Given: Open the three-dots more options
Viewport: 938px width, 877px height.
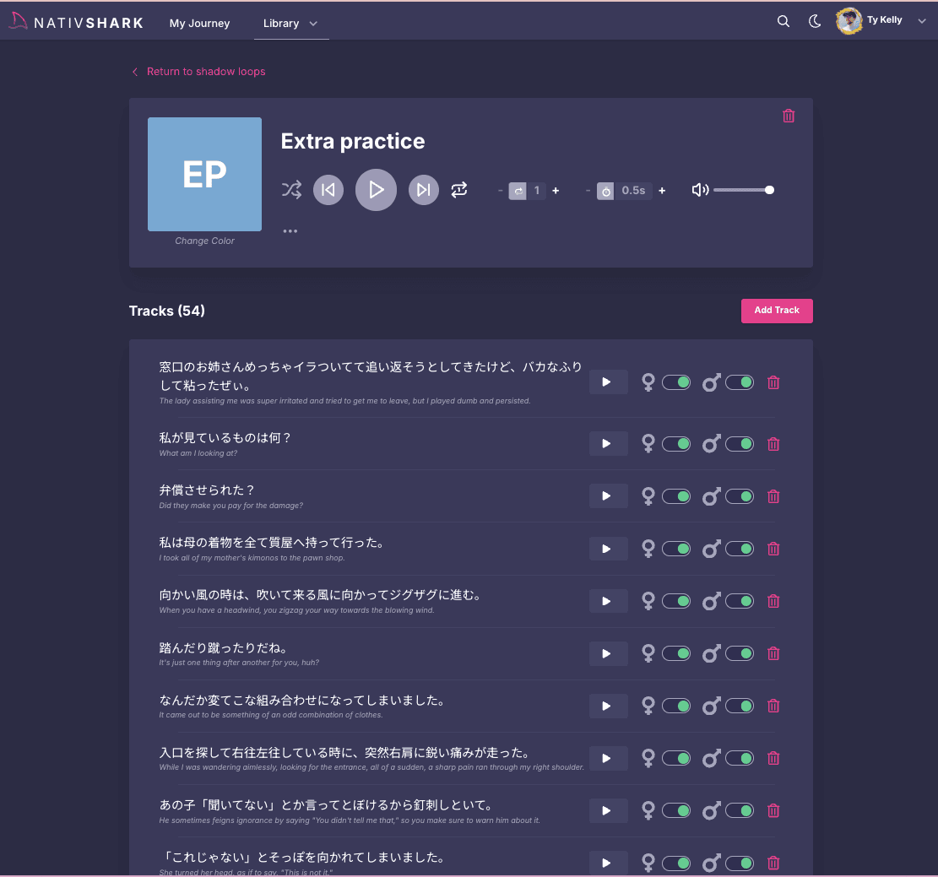Looking at the screenshot, I should 290,231.
